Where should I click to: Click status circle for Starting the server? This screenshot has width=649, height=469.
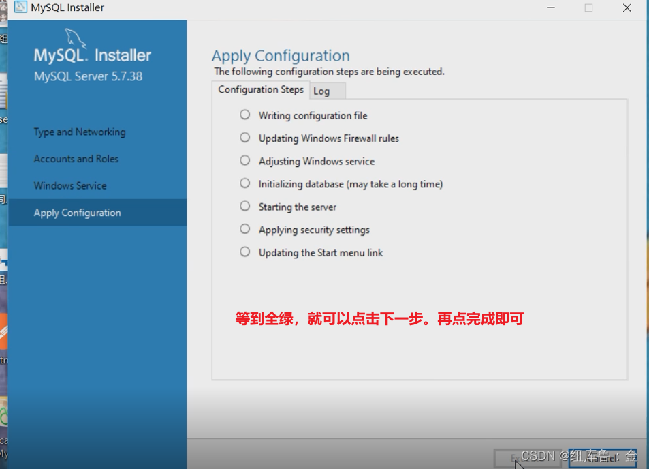[245, 206]
